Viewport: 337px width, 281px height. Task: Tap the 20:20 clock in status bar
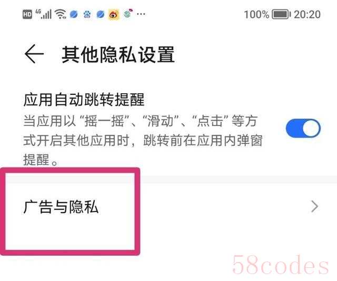pyautogui.click(x=307, y=14)
